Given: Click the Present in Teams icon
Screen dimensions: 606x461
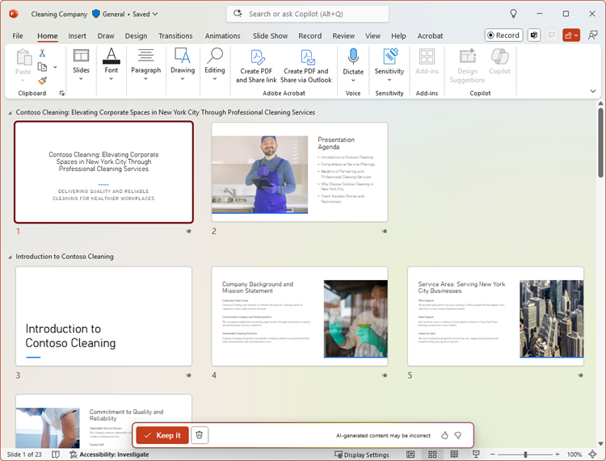Looking at the screenshot, I should [x=534, y=36].
